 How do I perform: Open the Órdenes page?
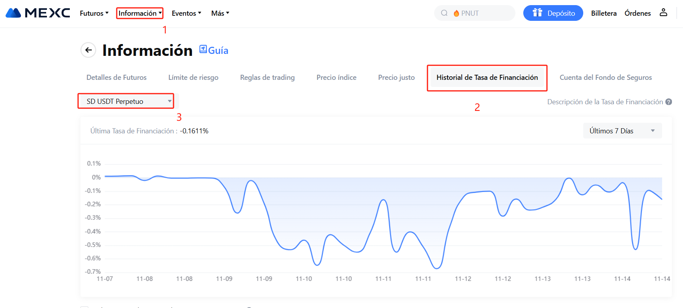(x=637, y=13)
